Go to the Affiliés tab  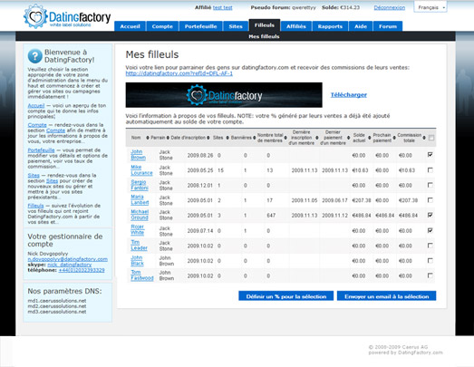click(296, 26)
